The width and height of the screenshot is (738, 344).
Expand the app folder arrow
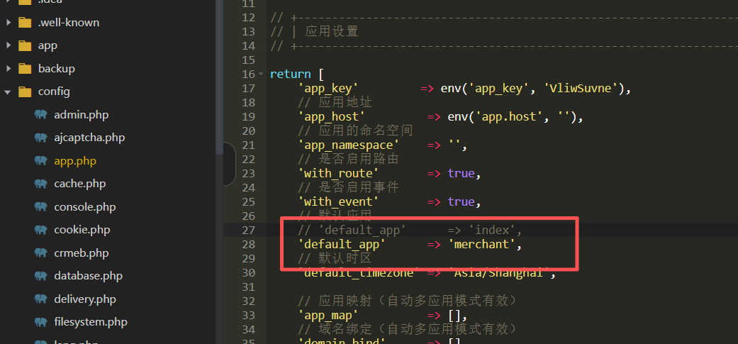[x=8, y=45]
